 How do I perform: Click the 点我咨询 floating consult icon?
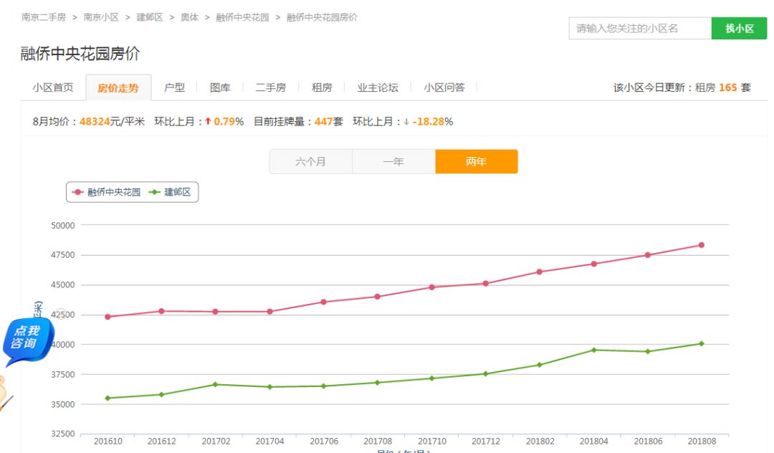click(x=27, y=338)
